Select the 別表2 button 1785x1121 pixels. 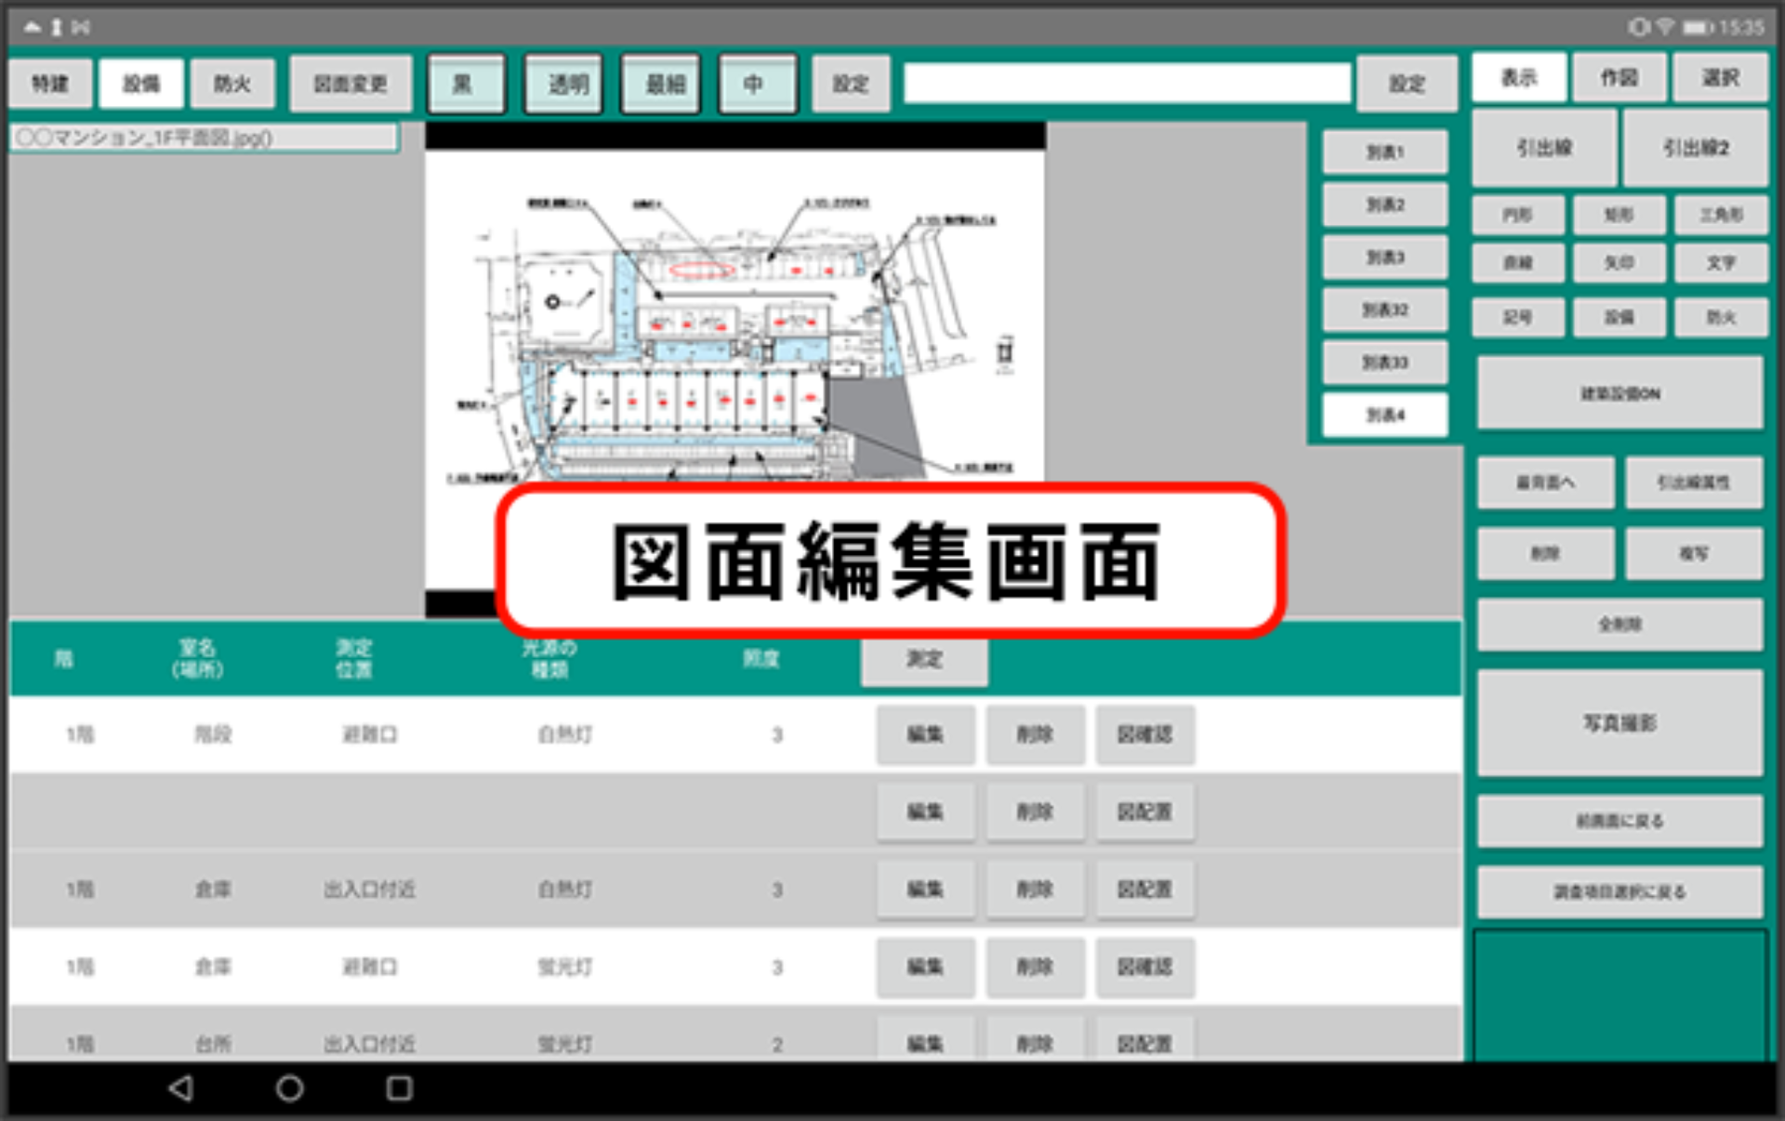pos(1385,204)
